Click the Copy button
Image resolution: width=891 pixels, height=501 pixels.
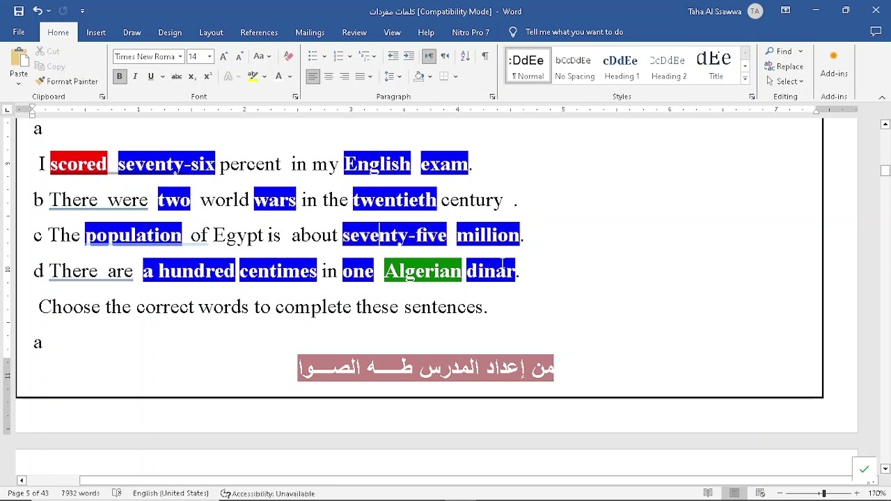coord(50,67)
